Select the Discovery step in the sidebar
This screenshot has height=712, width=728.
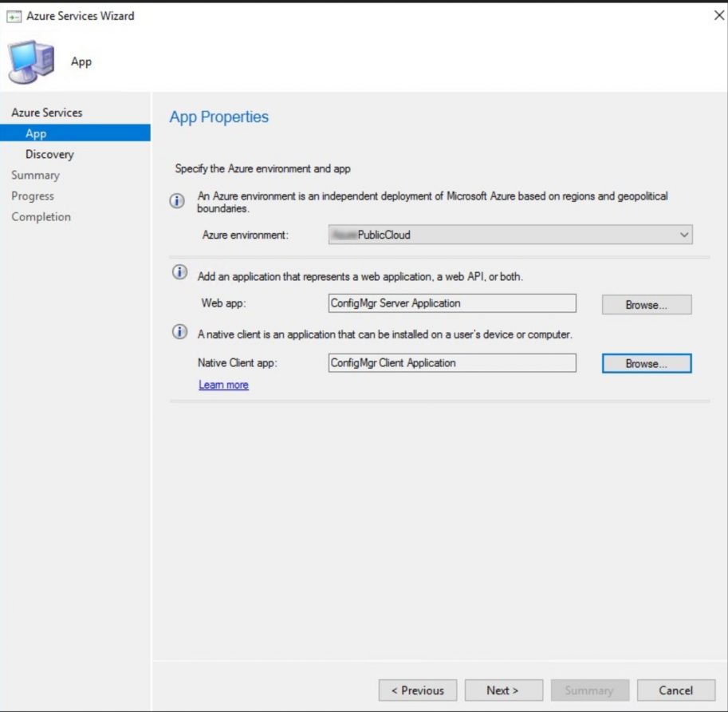[49, 154]
